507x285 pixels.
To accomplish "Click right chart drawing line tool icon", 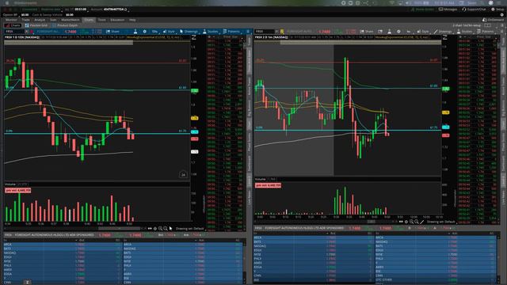I will 421,222.
